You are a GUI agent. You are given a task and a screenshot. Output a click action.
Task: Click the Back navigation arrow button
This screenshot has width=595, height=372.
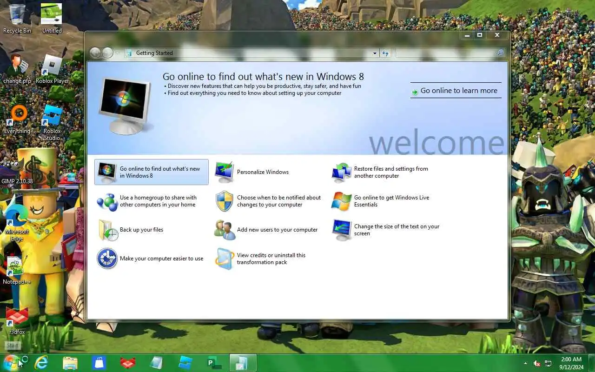[x=95, y=53]
